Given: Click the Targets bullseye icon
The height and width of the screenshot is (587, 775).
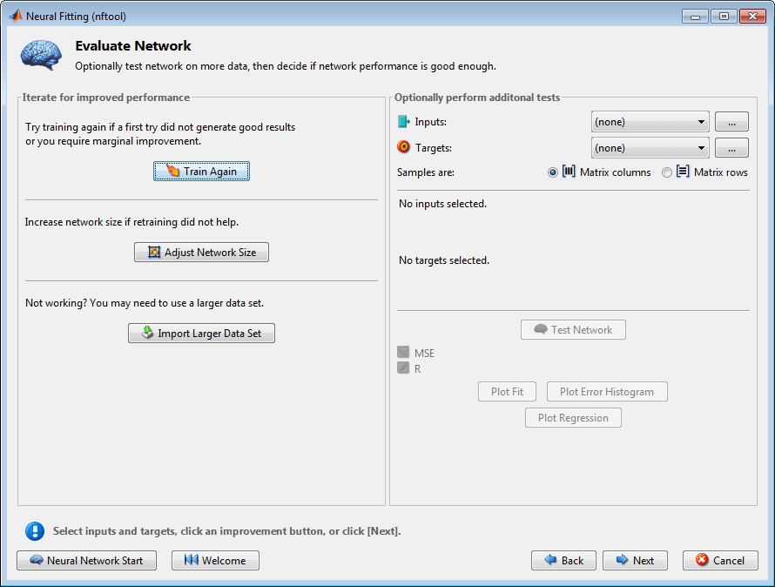Looking at the screenshot, I should pos(404,147).
